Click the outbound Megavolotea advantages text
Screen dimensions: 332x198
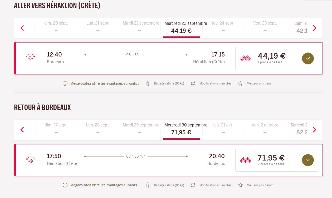pyautogui.click(x=104, y=83)
